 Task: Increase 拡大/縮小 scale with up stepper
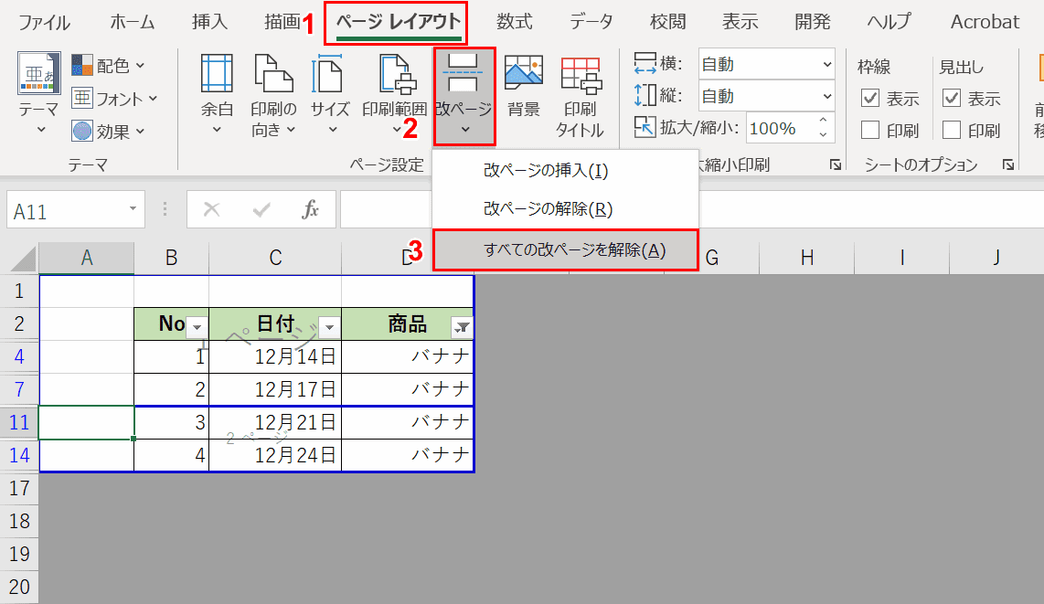823,121
